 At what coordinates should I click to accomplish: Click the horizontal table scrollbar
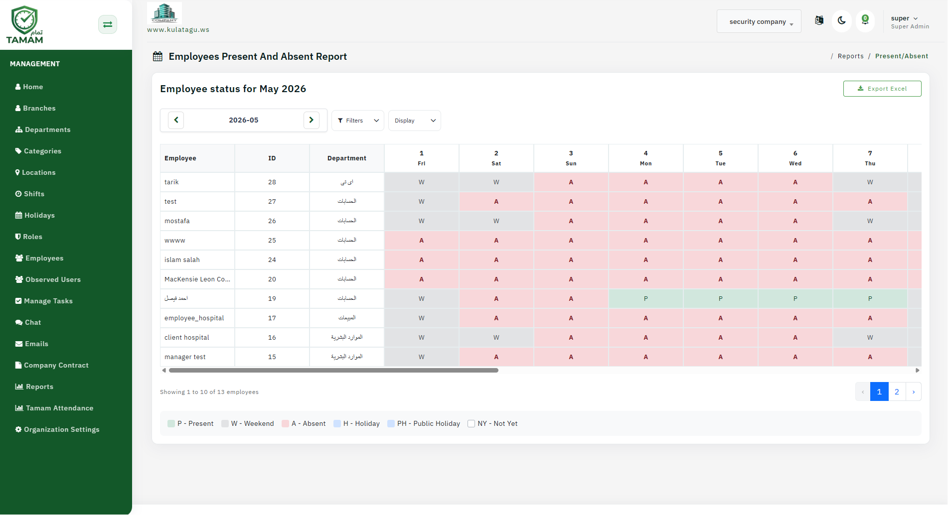[333, 371]
